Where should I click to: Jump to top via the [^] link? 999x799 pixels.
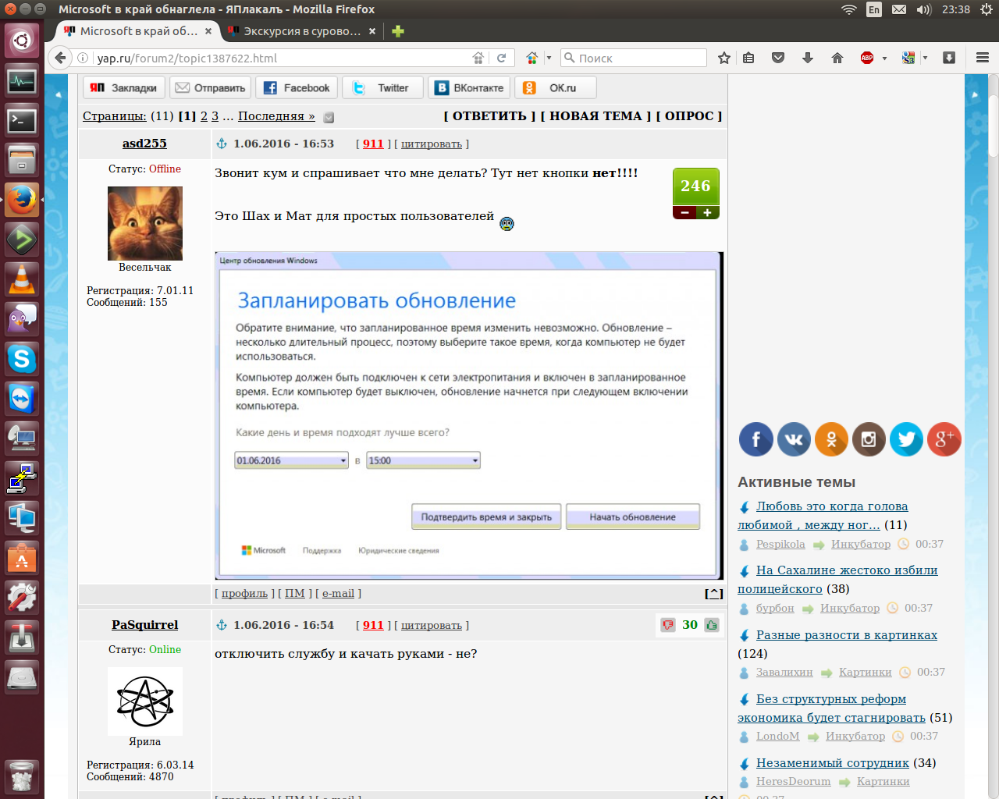pos(714,594)
